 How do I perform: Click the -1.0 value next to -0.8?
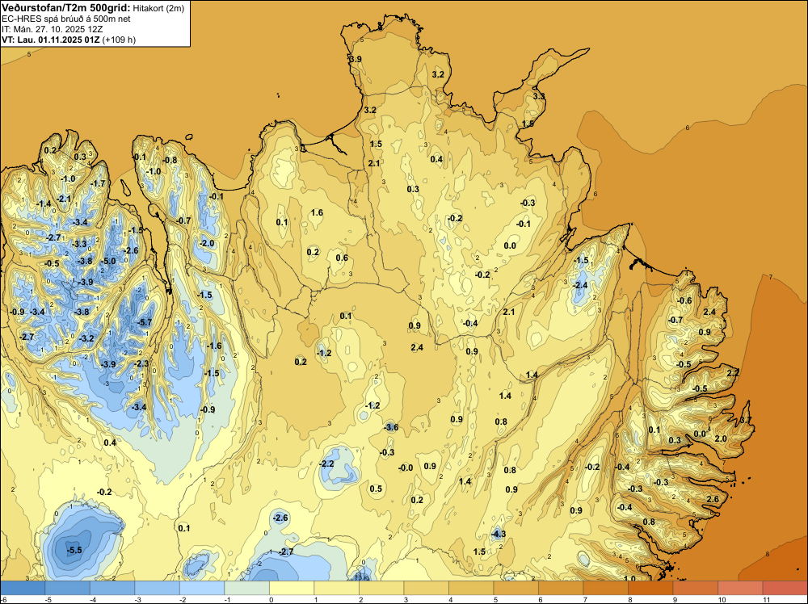pos(154,171)
